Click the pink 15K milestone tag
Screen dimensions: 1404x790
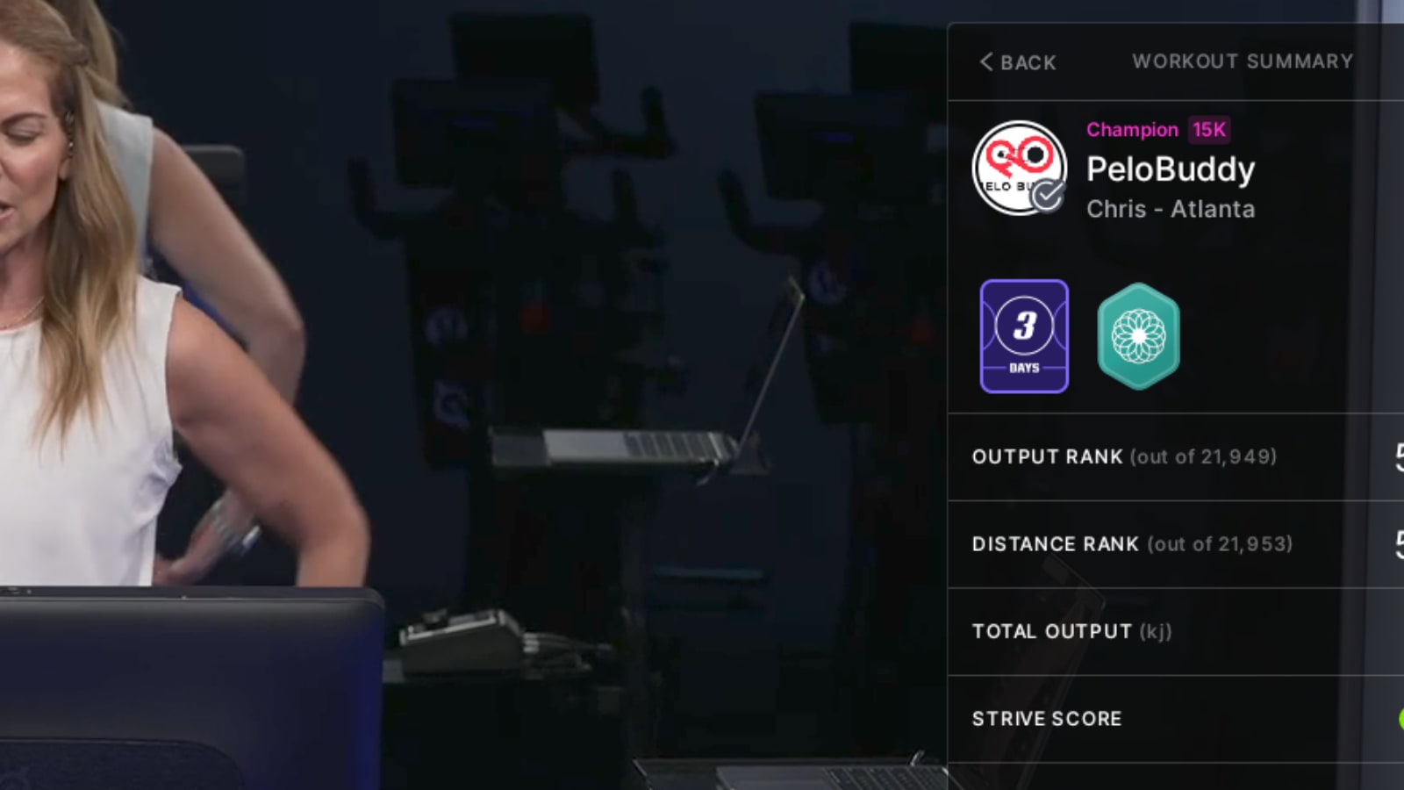coord(1209,130)
